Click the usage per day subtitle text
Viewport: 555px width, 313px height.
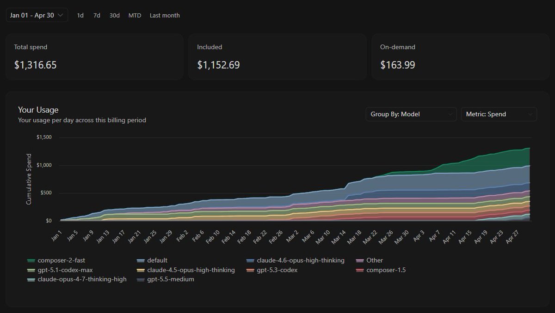click(x=82, y=120)
